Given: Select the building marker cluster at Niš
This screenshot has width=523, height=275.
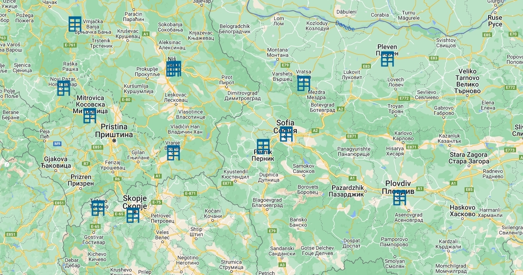Looking at the screenshot, I should [x=173, y=69].
